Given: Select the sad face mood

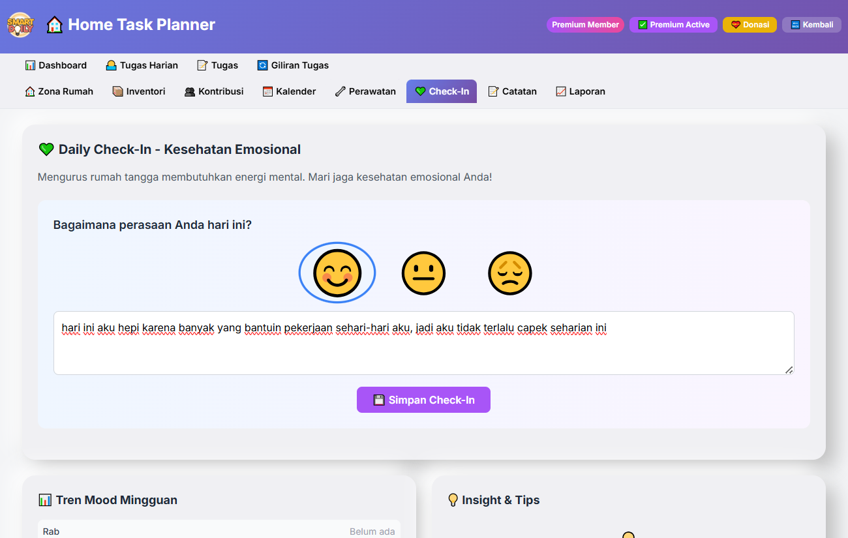Looking at the screenshot, I should [510, 273].
